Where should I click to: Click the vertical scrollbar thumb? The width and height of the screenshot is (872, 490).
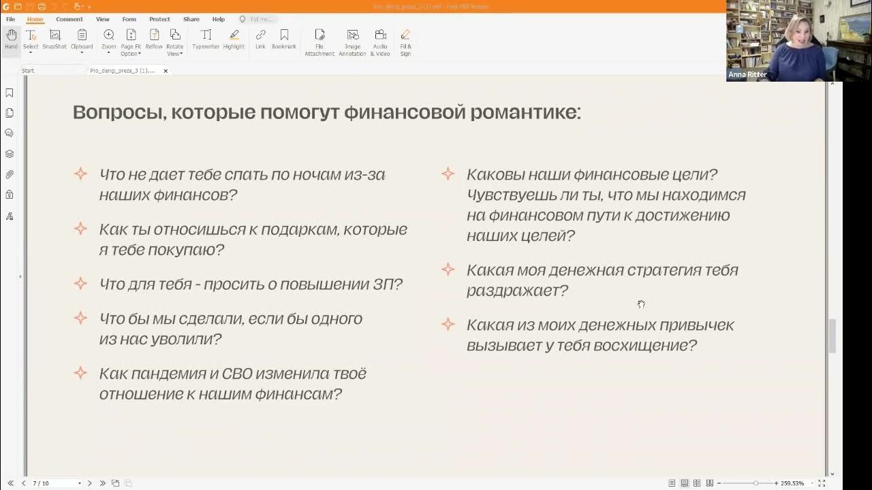click(x=832, y=336)
